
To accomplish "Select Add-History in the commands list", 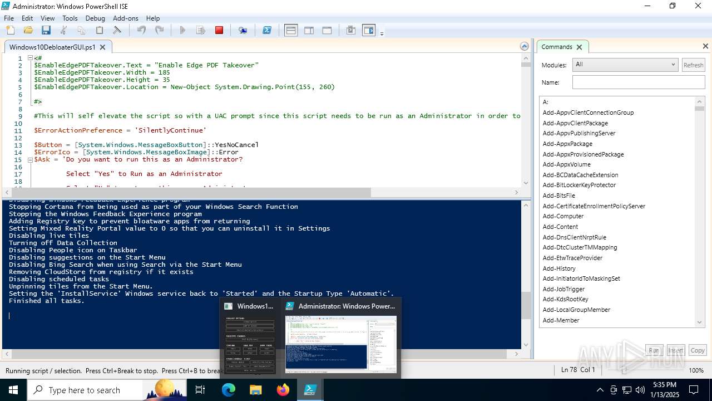I will pos(559,268).
